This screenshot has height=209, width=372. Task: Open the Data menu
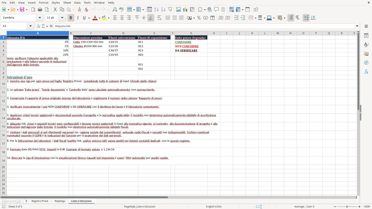point(77,2)
